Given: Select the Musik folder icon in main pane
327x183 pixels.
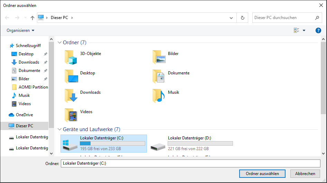Looking at the screenshot, I should click(x=159, y=95).
